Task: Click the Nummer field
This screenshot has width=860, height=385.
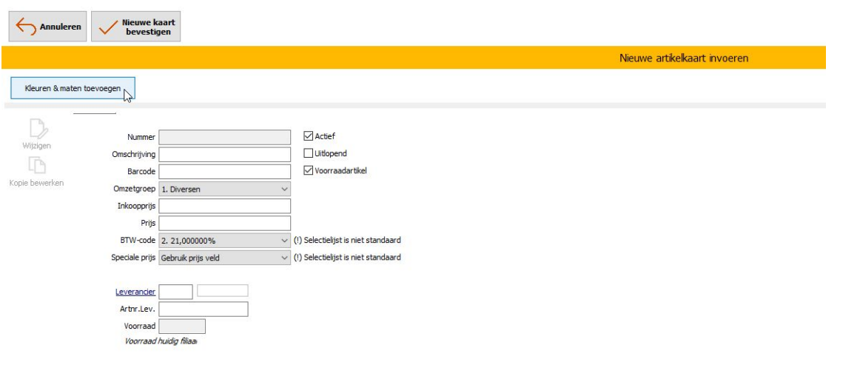Action: (225, 137)
